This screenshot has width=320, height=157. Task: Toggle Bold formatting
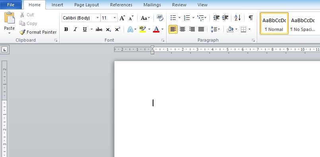66,29
